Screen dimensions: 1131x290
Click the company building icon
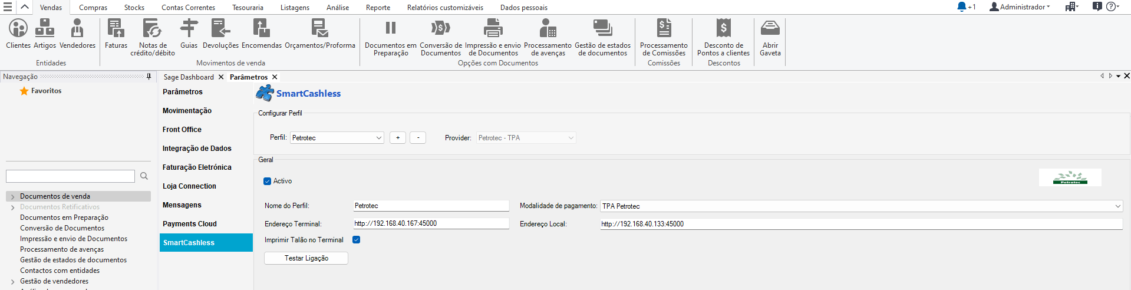tap(1070, 6)
